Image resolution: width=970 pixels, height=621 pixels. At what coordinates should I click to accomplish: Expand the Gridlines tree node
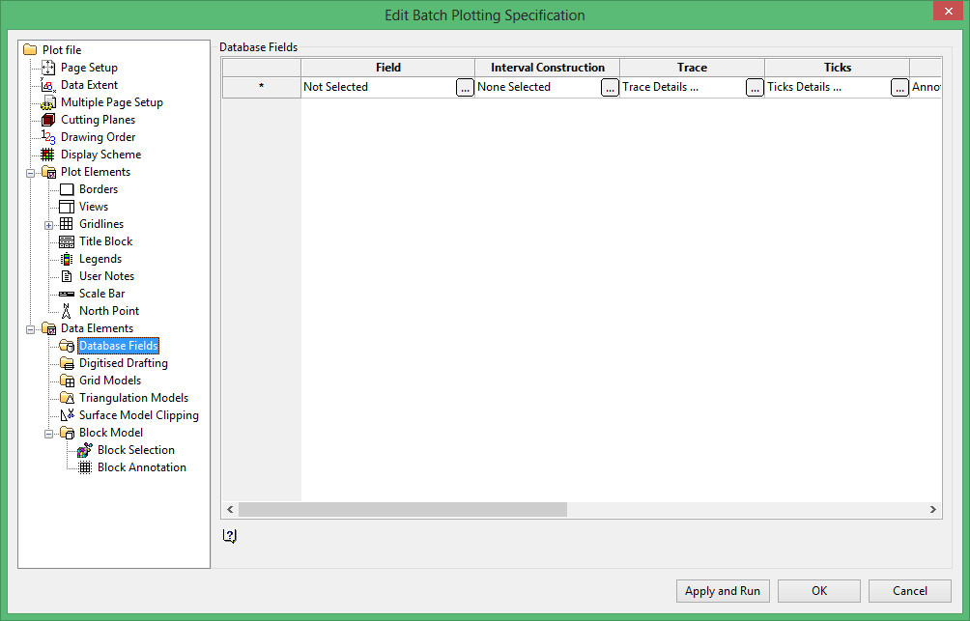[49, 225]
